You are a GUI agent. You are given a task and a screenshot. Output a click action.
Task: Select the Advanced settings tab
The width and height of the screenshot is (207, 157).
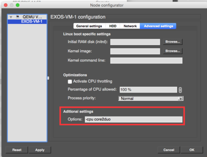158,26
